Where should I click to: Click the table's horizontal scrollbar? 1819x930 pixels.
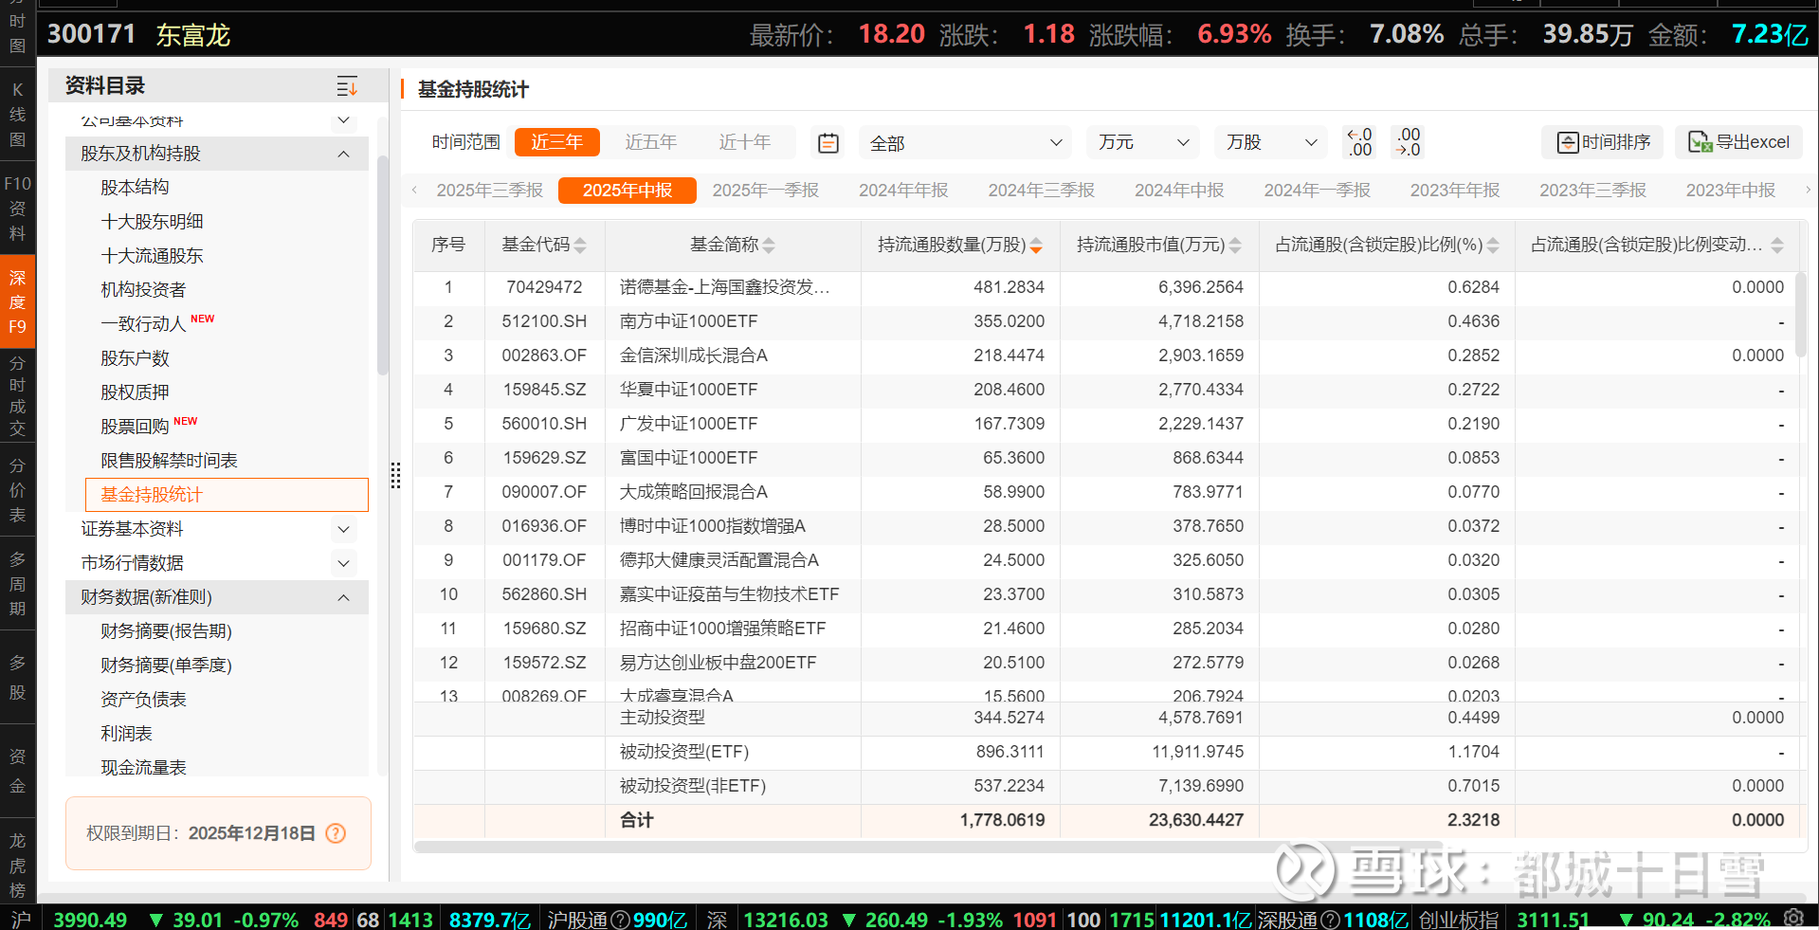(x=929, y=847)
